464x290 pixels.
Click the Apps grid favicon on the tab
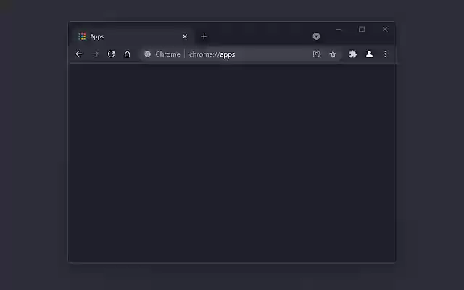(82, 36)
